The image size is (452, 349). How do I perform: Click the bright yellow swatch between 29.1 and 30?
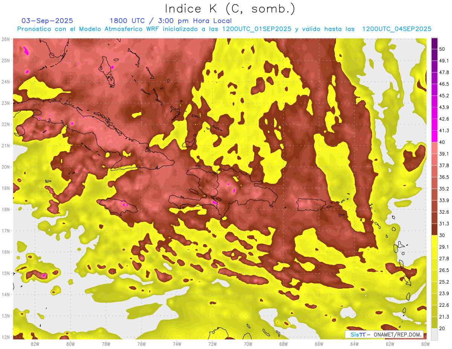(434, 241)
